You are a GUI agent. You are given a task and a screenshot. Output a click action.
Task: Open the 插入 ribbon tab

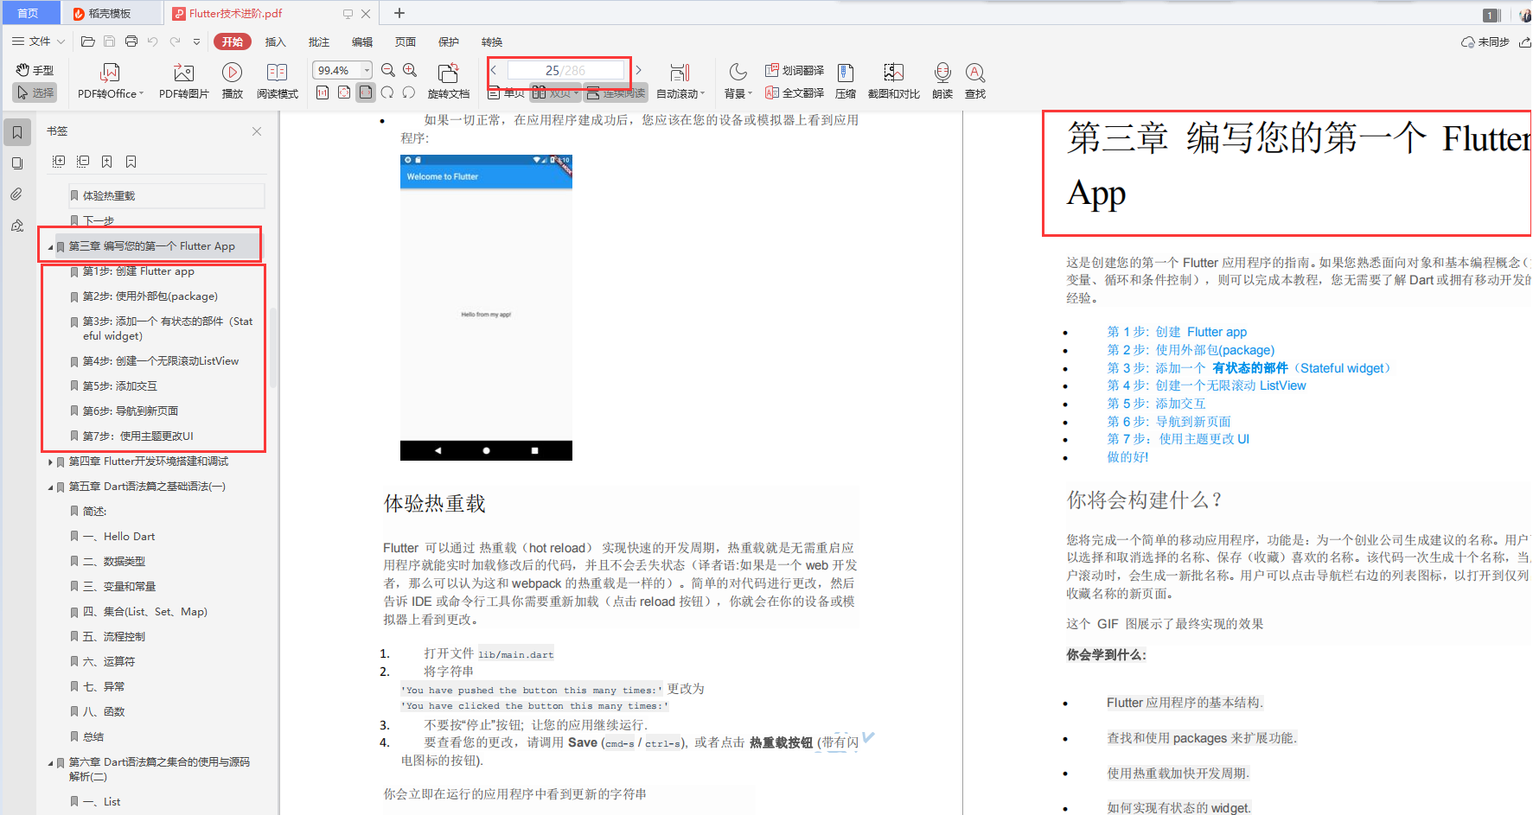point(275,41)
